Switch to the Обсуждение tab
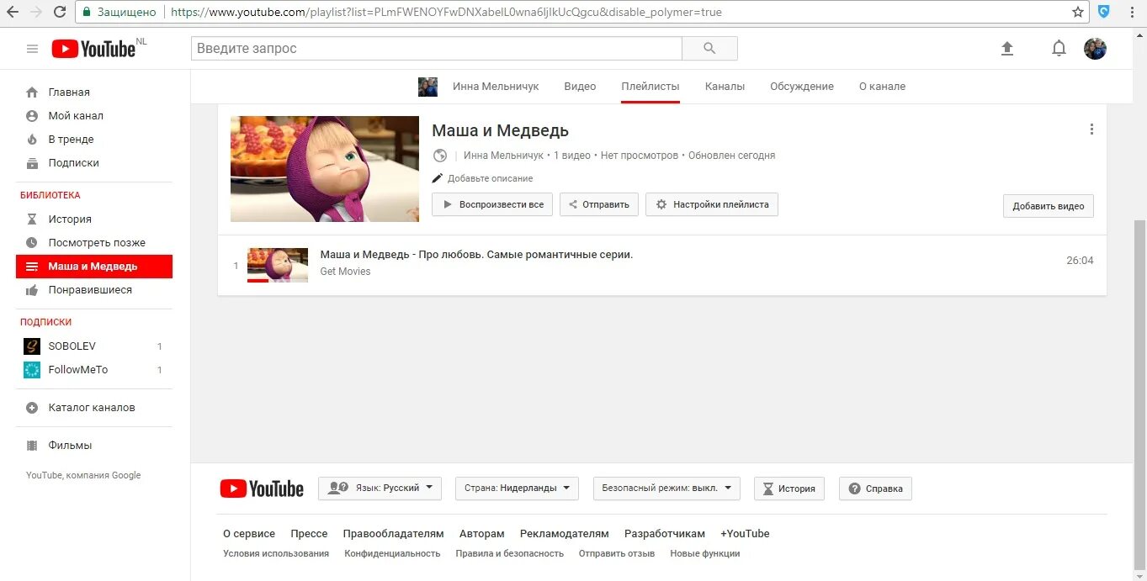This screenshot has height=581, width=1147. coord(802,87)
